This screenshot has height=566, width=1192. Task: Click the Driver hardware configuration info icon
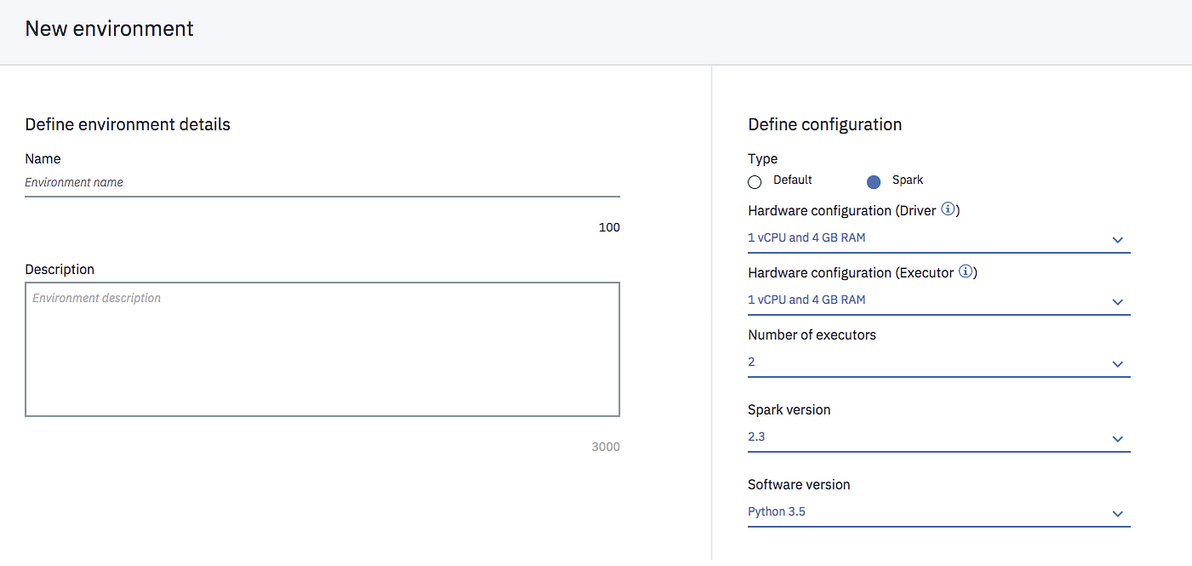948,209
